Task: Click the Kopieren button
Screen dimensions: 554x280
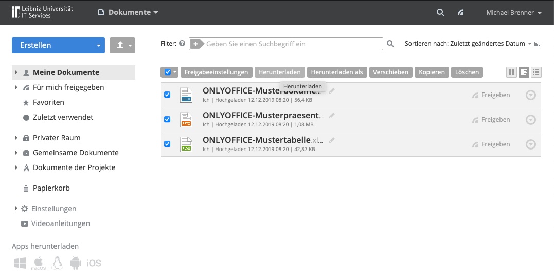Action: pyautogui.click(x=432, y=72)
